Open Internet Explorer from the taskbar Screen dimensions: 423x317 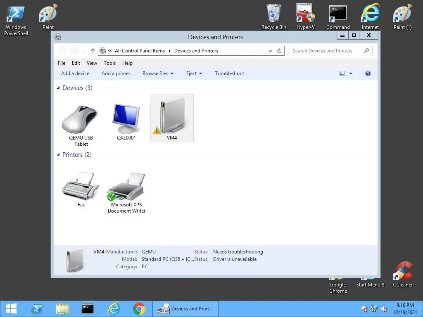click(x=114, y=309)
